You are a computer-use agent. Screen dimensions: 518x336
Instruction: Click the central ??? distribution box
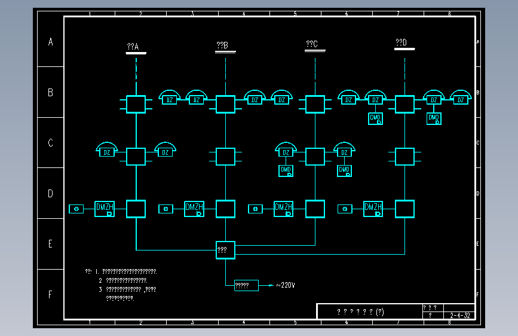pyautogui.click(x=225, y=250)
